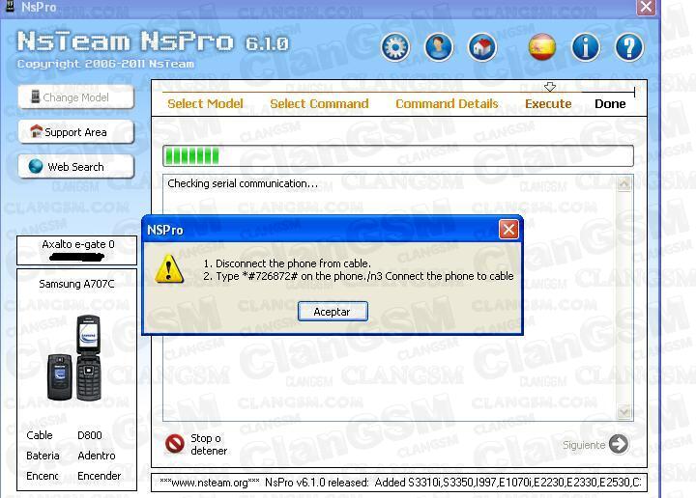Click the 'Disconnect the phone from cable' message line
This screenshot has height=498, width=696.
[287, 263]
